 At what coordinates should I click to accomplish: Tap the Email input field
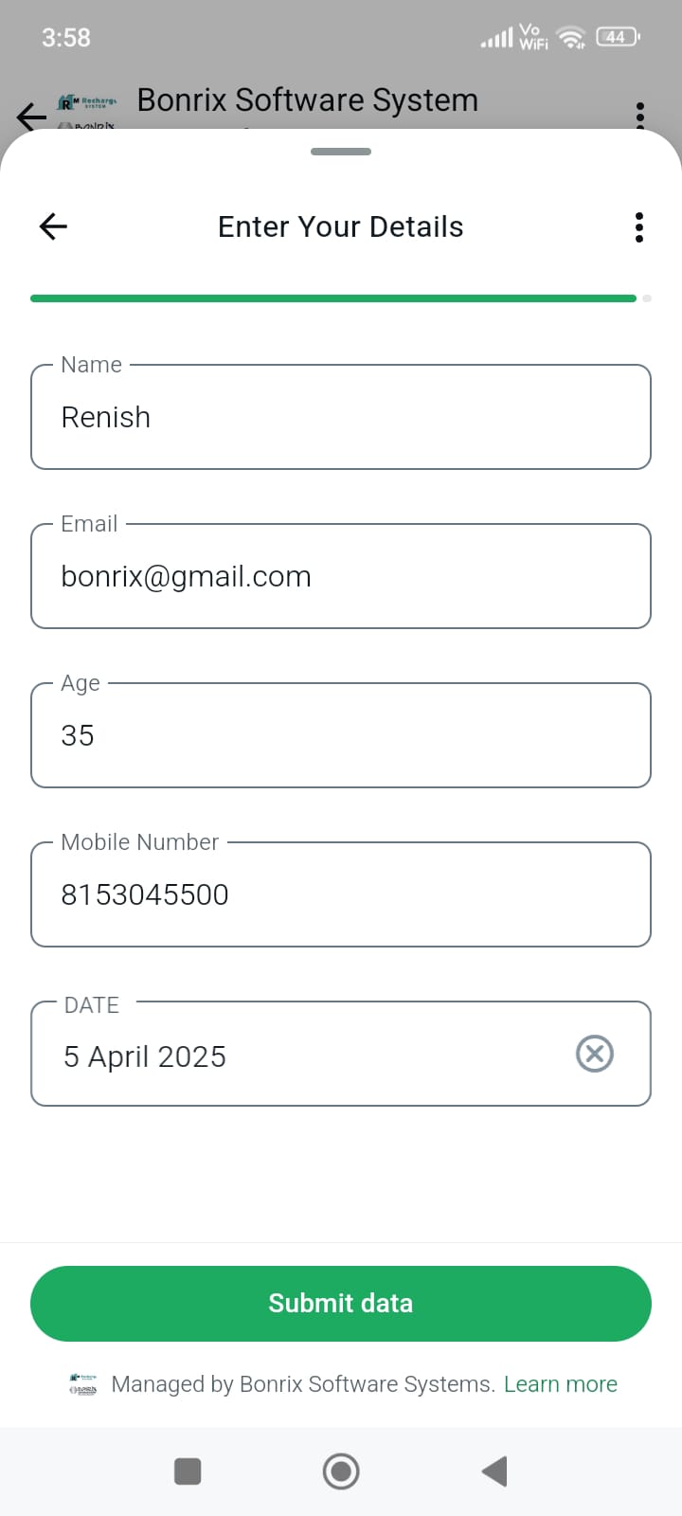341,577
